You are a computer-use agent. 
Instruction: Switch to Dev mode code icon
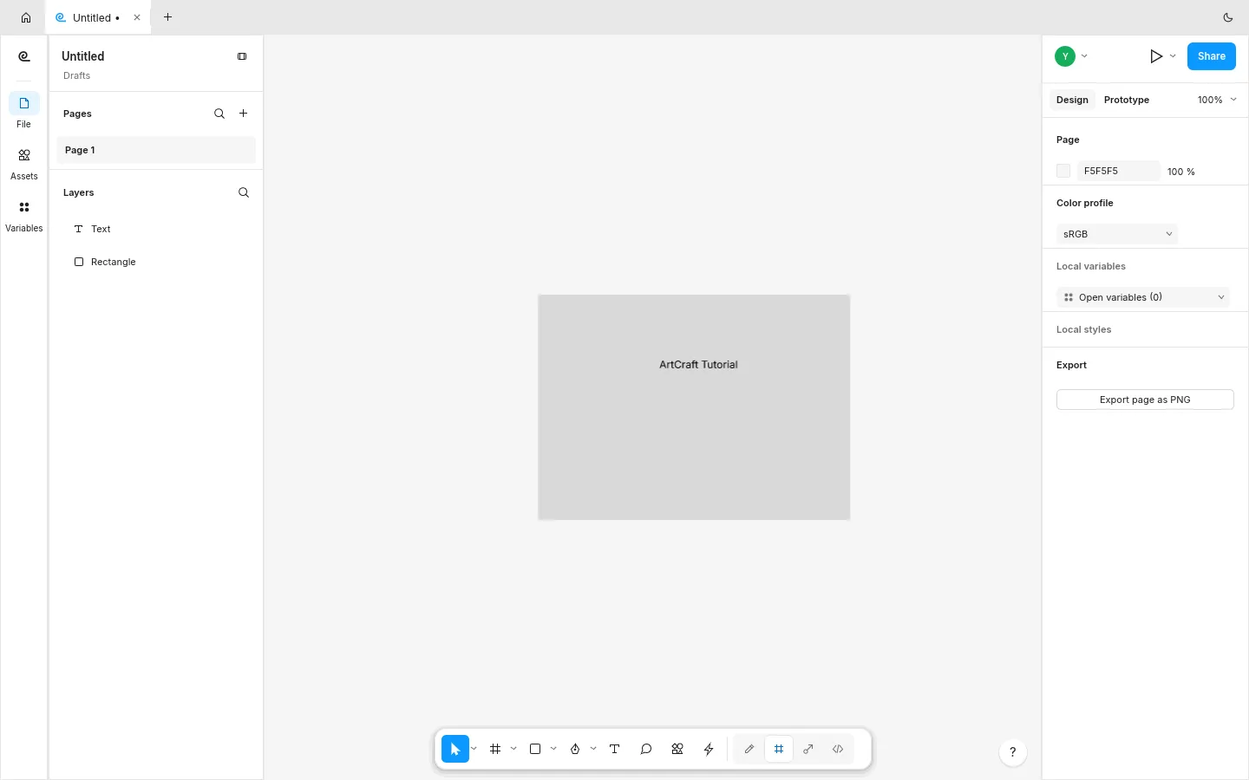[x=838, y=749]
